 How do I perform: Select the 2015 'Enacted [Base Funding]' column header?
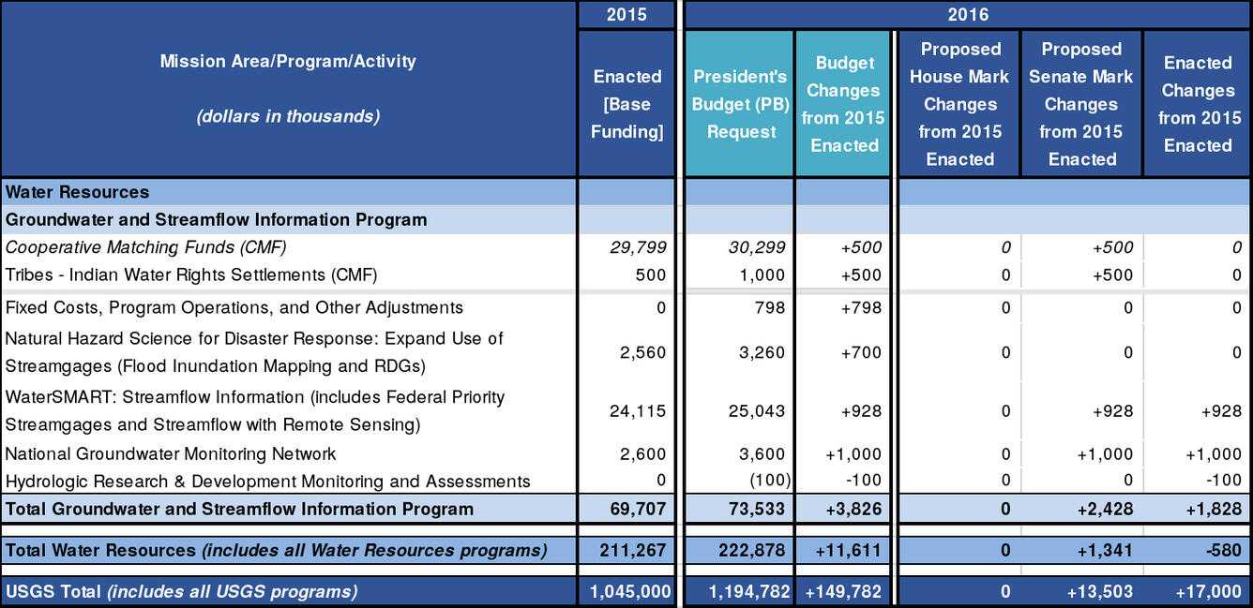click(626, 104)
